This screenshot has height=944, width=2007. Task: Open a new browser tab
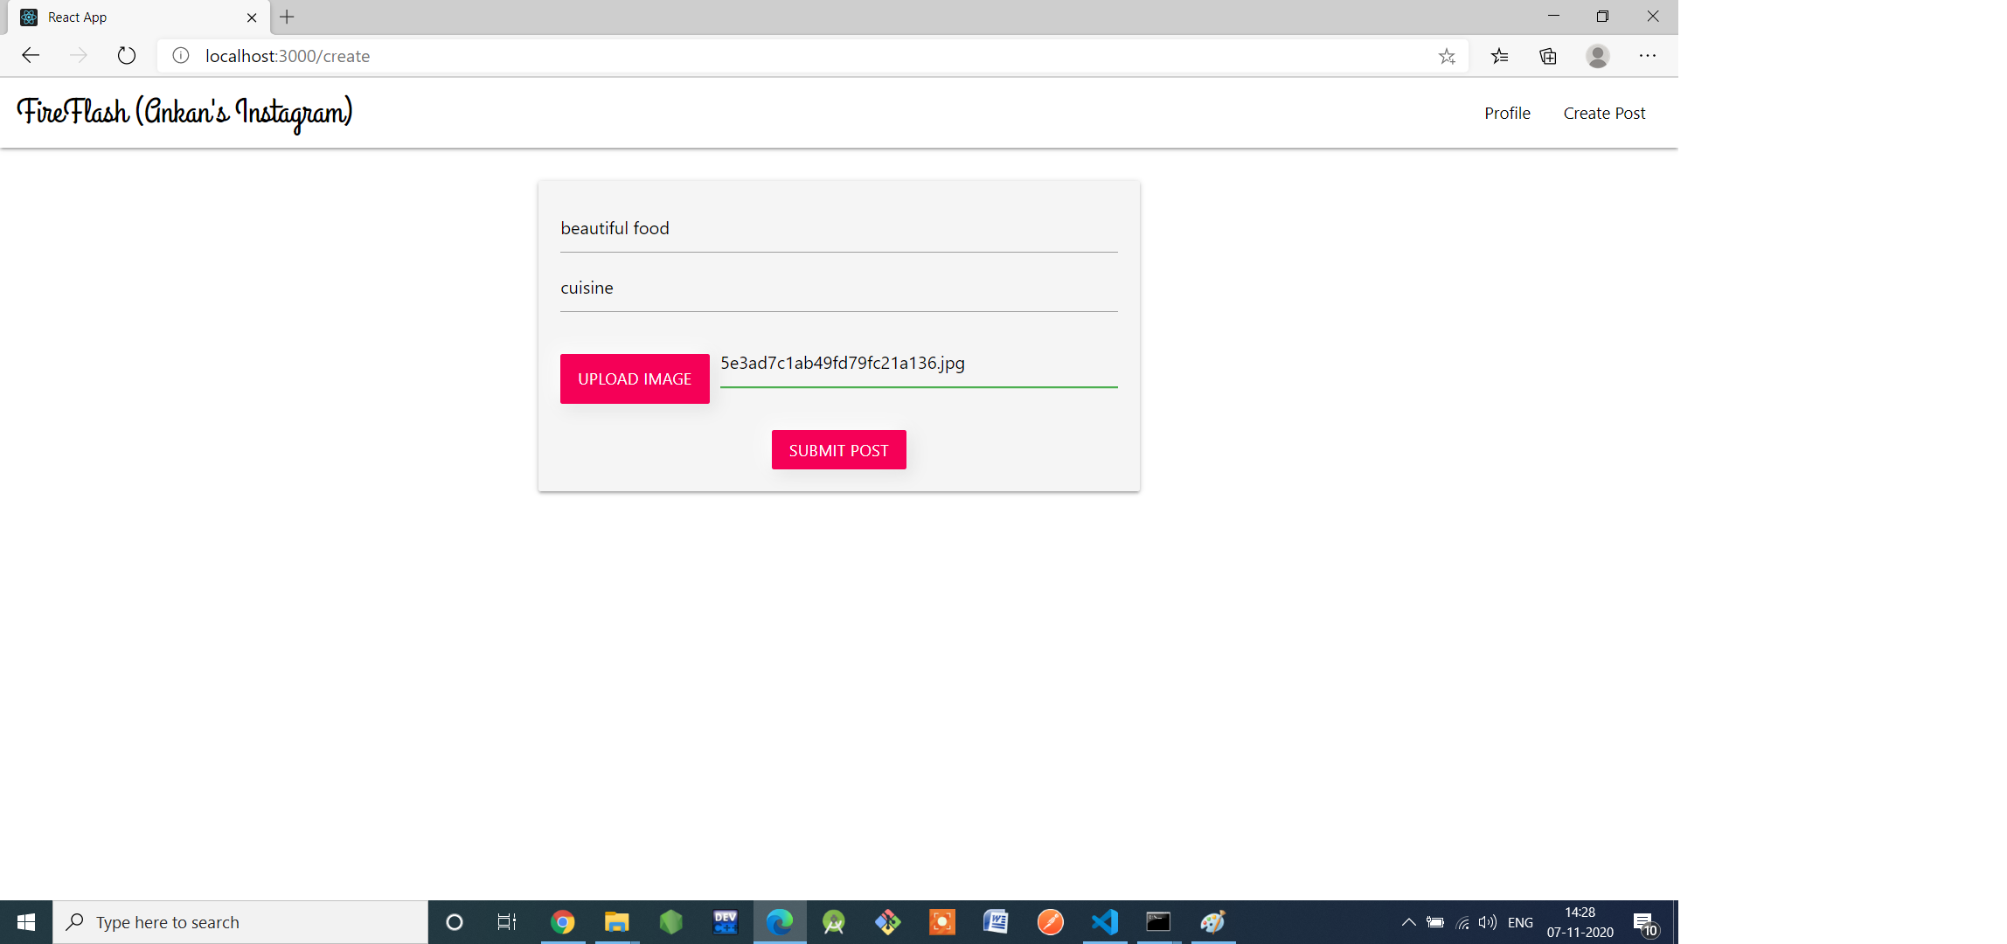[x=287, y=17]
